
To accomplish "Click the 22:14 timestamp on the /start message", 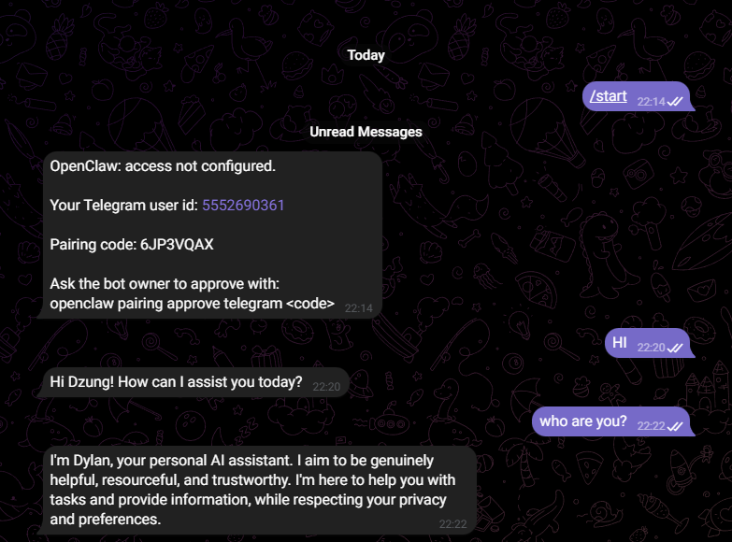I will [651, 101].
